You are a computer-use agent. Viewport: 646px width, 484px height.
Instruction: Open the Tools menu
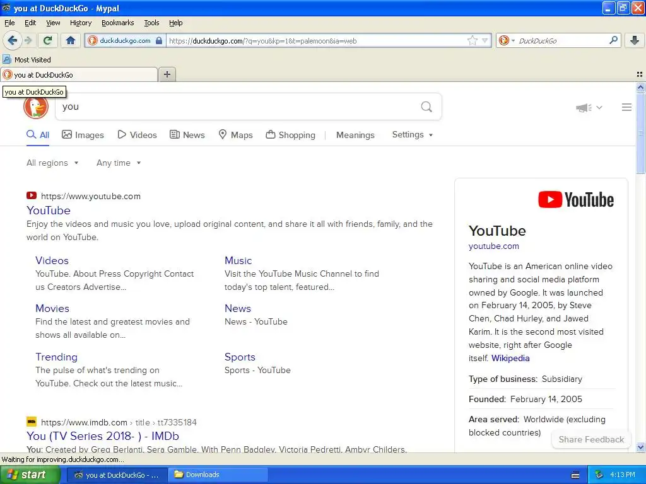[151, 23]
